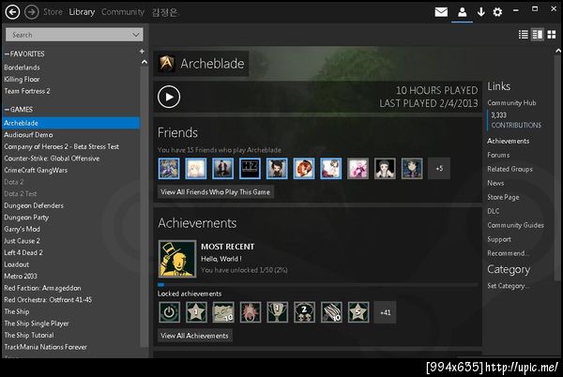Select Dungeon Defenders entry

pyautogui.click(x=34, y=205)
